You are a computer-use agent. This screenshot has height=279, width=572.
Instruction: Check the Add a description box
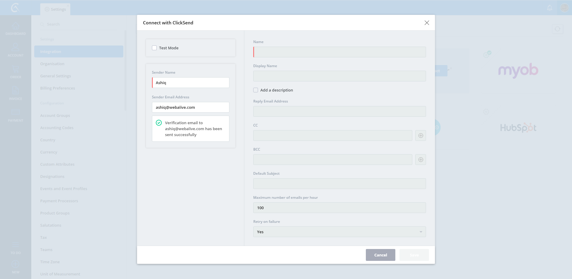point(256,90)
